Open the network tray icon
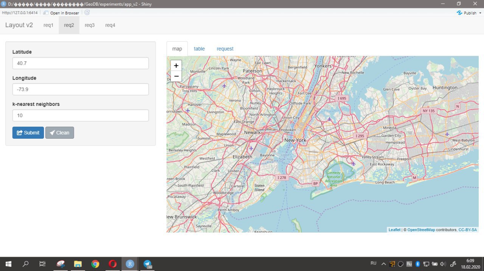Viewport: 484px width, 271px height. pyautogui.click(x=426, y=264)
